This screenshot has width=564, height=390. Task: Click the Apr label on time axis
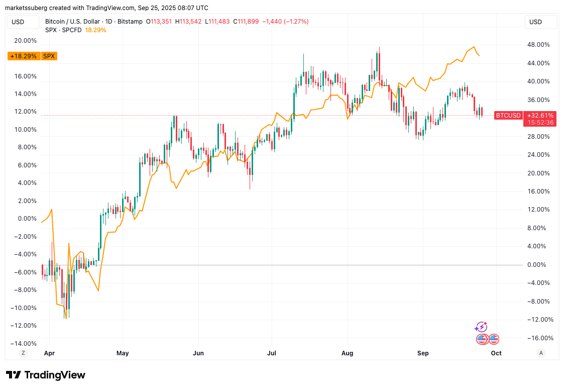tap(49, 353)
